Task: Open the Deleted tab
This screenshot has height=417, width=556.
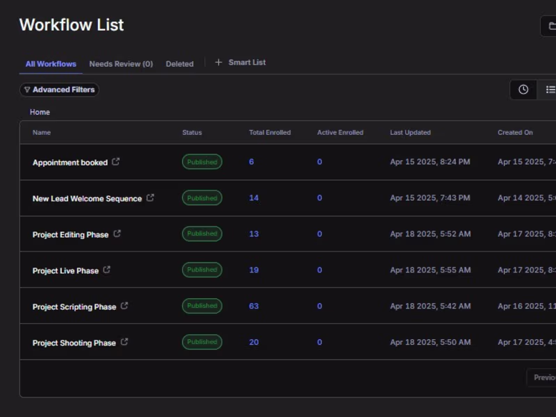Action: click(179, 64)
